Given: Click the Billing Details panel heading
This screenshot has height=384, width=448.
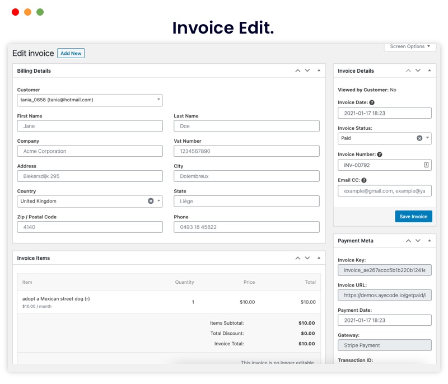Looking at the screenshot, I should coord(34,71).
